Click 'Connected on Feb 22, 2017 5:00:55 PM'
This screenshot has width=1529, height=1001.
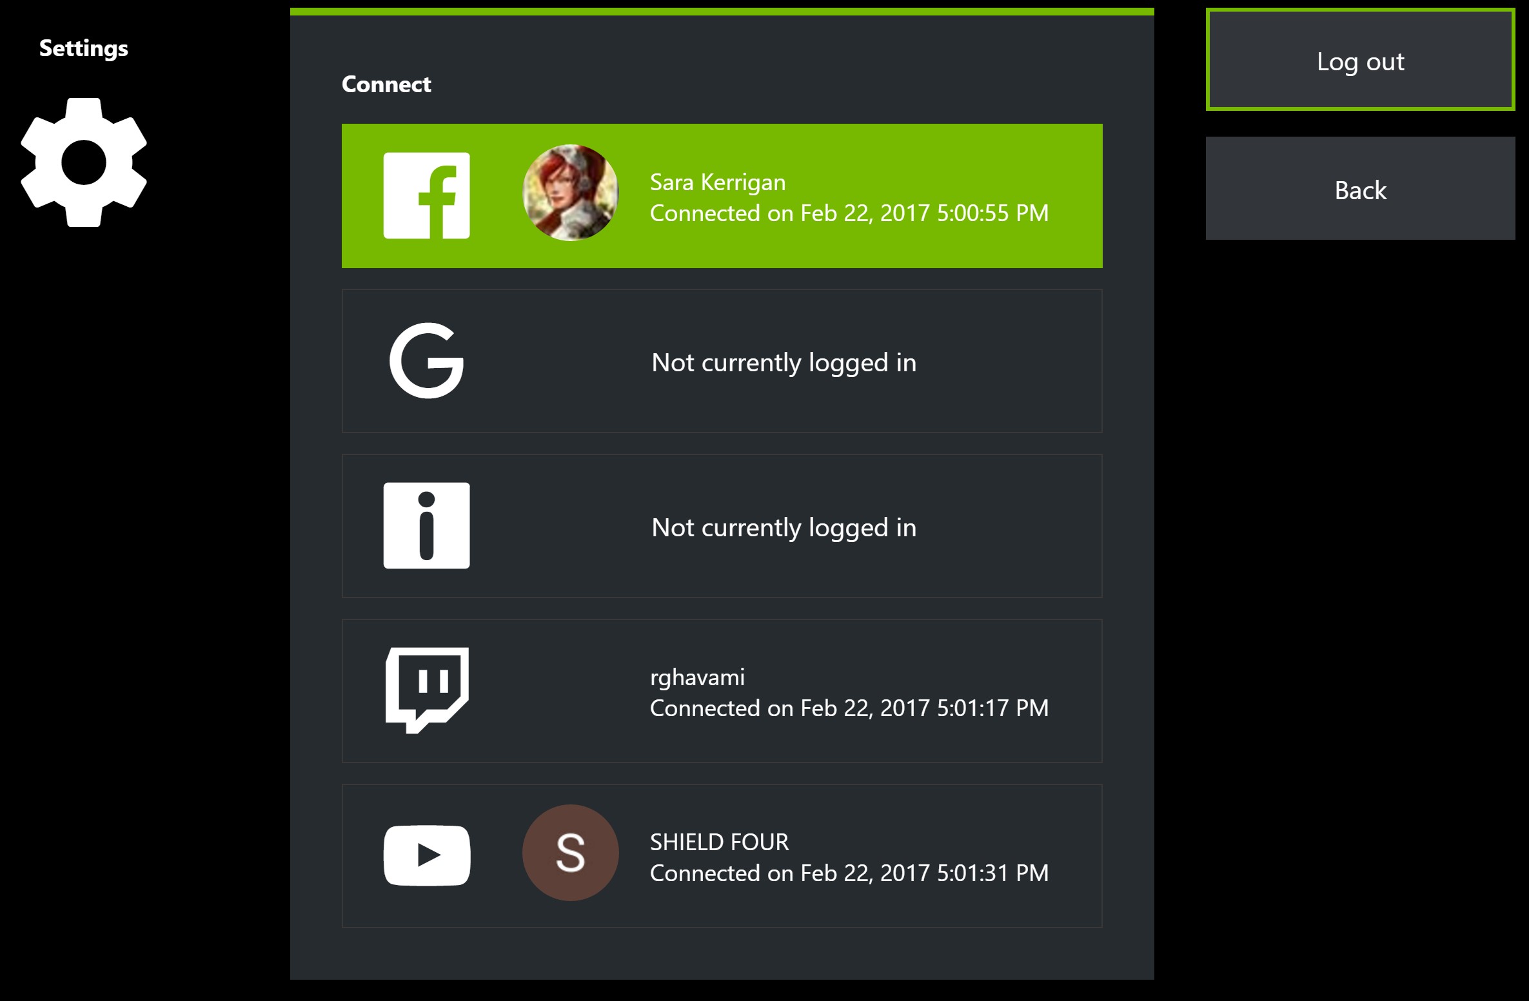coord(849,213)
